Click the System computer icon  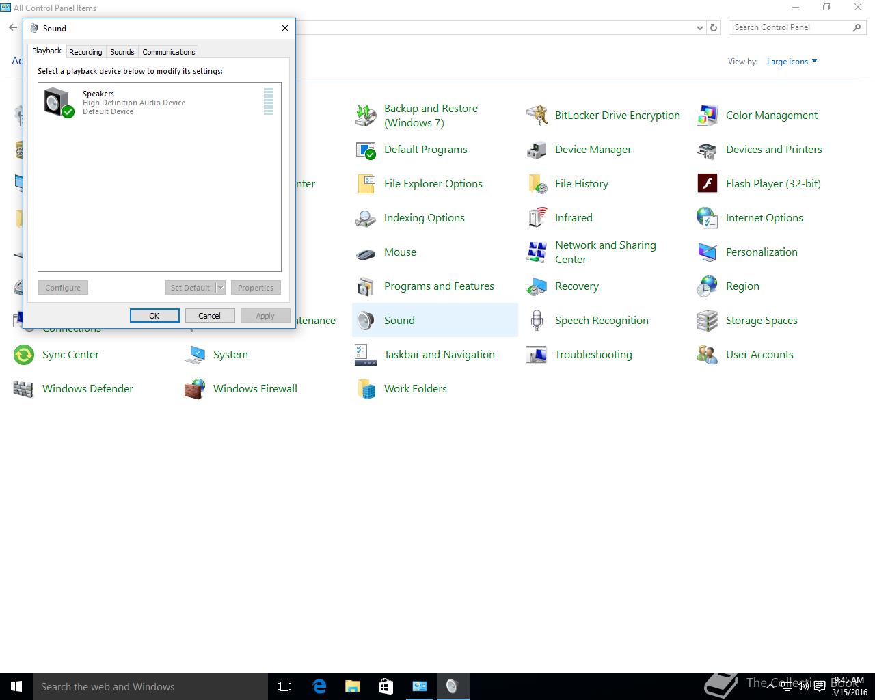pos(195,355)
